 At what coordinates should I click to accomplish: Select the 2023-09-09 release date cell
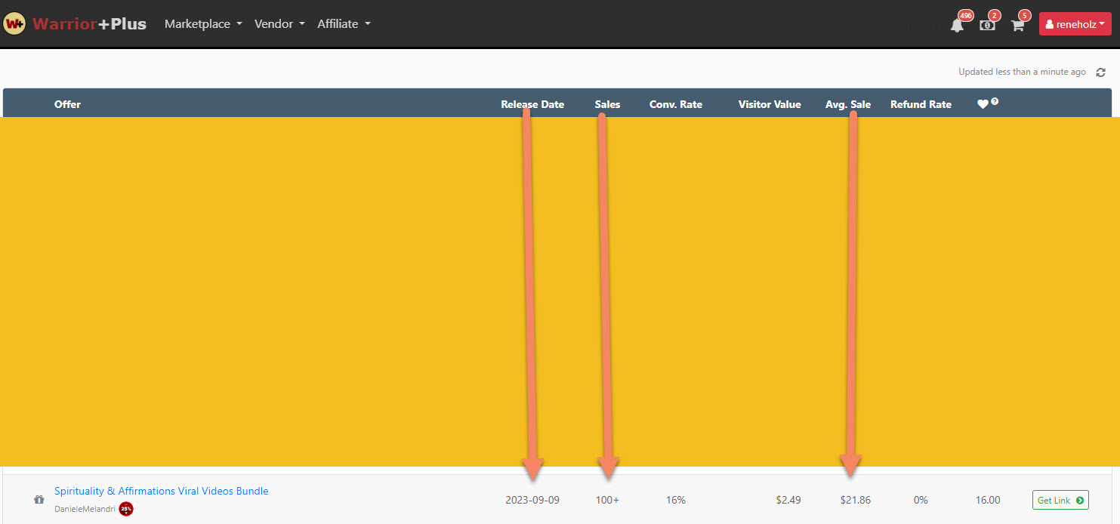(x=532, y=500)
